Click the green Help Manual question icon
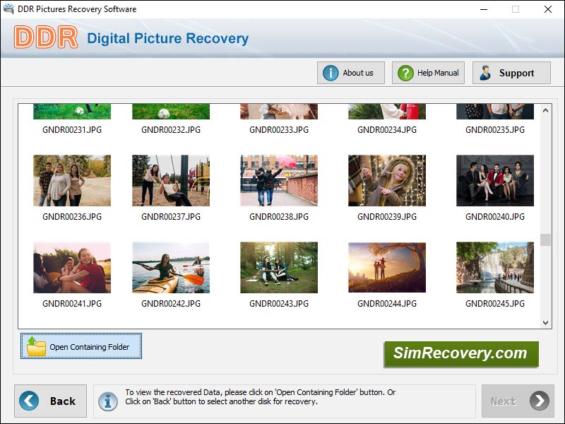The image size is (565, 424). pos(405,73)
